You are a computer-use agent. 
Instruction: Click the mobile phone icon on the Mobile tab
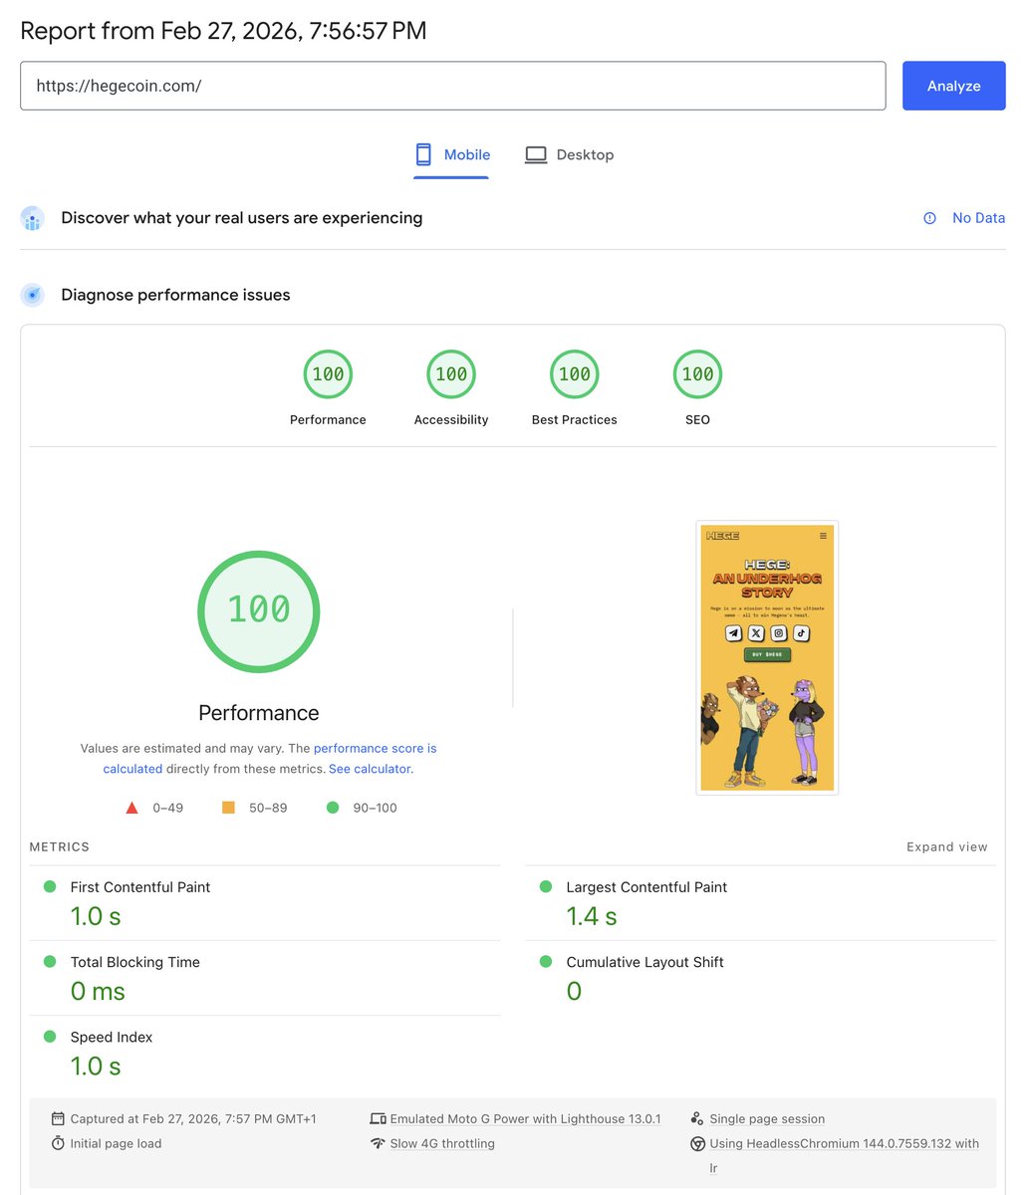click(x=422, y=154)
